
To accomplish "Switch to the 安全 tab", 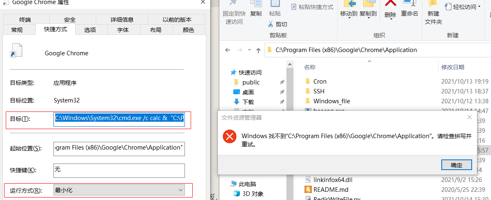I will tap(70, 20).
